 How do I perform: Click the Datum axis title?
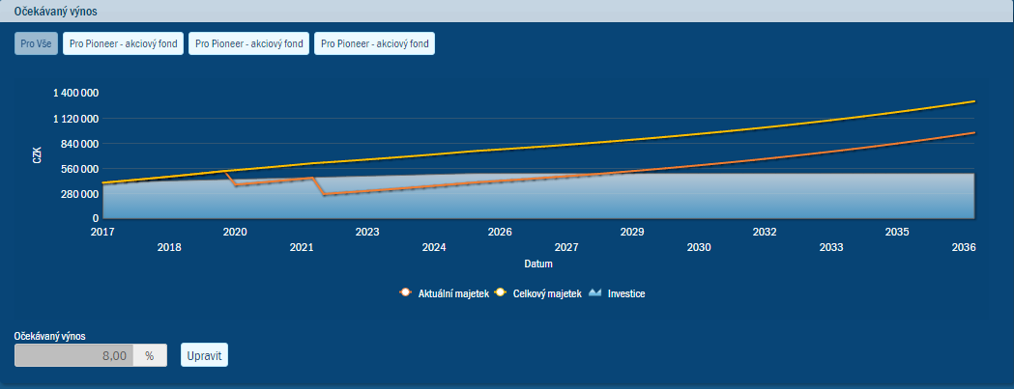coord(538,263)
